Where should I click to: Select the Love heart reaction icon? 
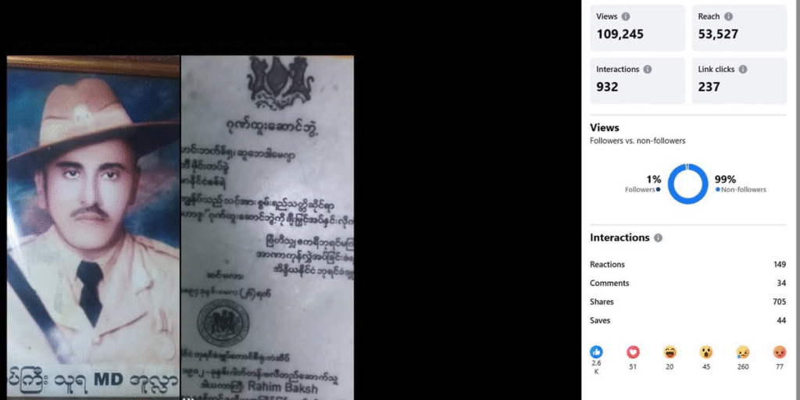point(633,352)
